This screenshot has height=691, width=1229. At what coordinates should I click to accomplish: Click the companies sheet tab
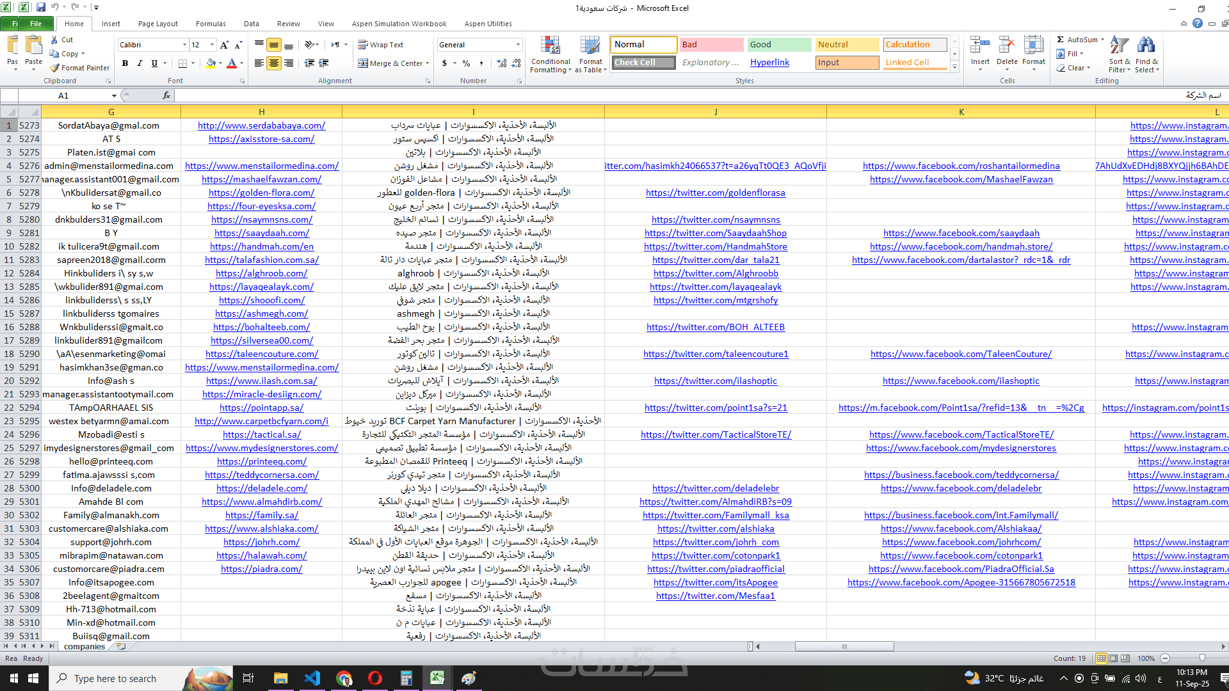click(84, 647)
